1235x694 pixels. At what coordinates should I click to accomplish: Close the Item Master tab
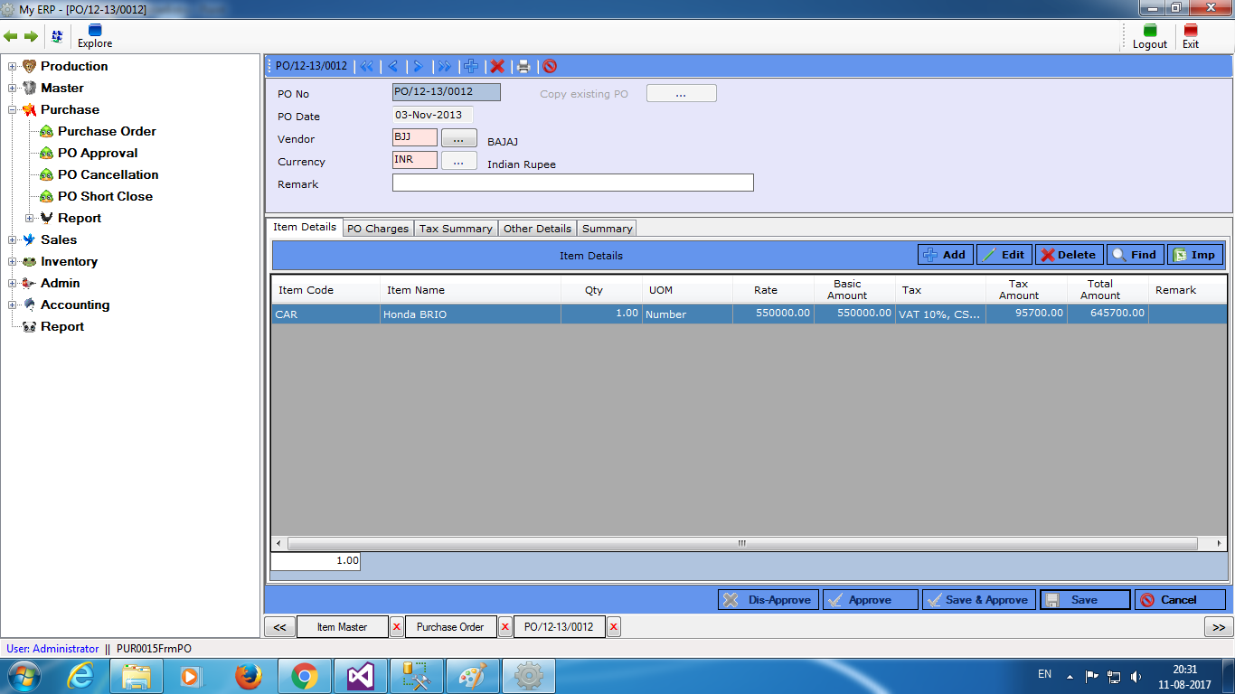click(397, 627)
